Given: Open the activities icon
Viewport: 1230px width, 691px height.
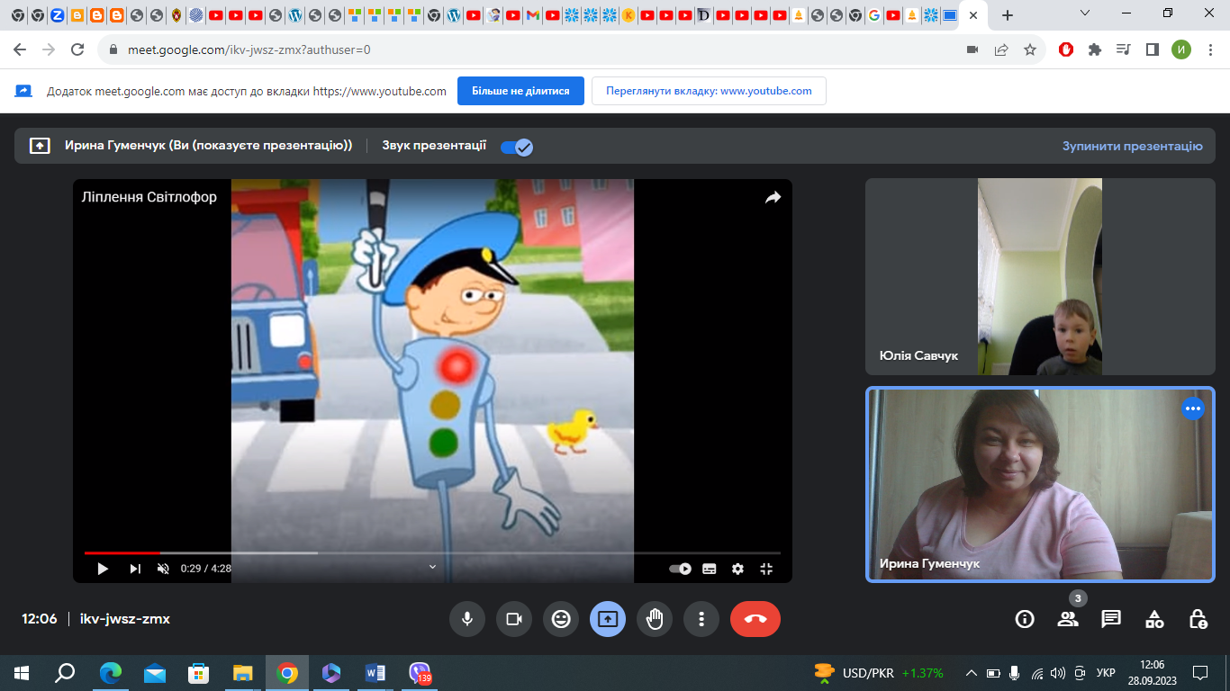Looking at the screenshot, I should (x=1154, y=619).
